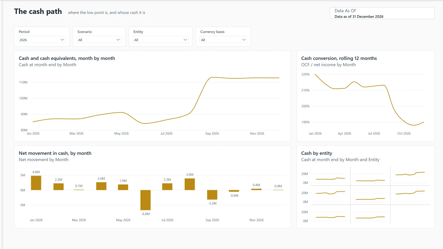Click the 190% axis label
Viewport: 443px width, 249px height.
tap(305, 122)
